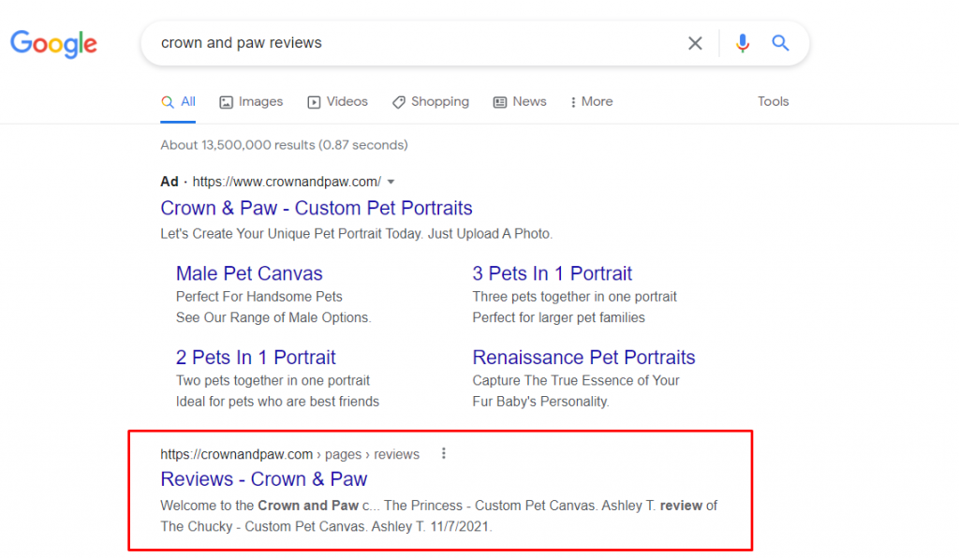
Task: Switch to the News tab
Action: tap(520, 102)
